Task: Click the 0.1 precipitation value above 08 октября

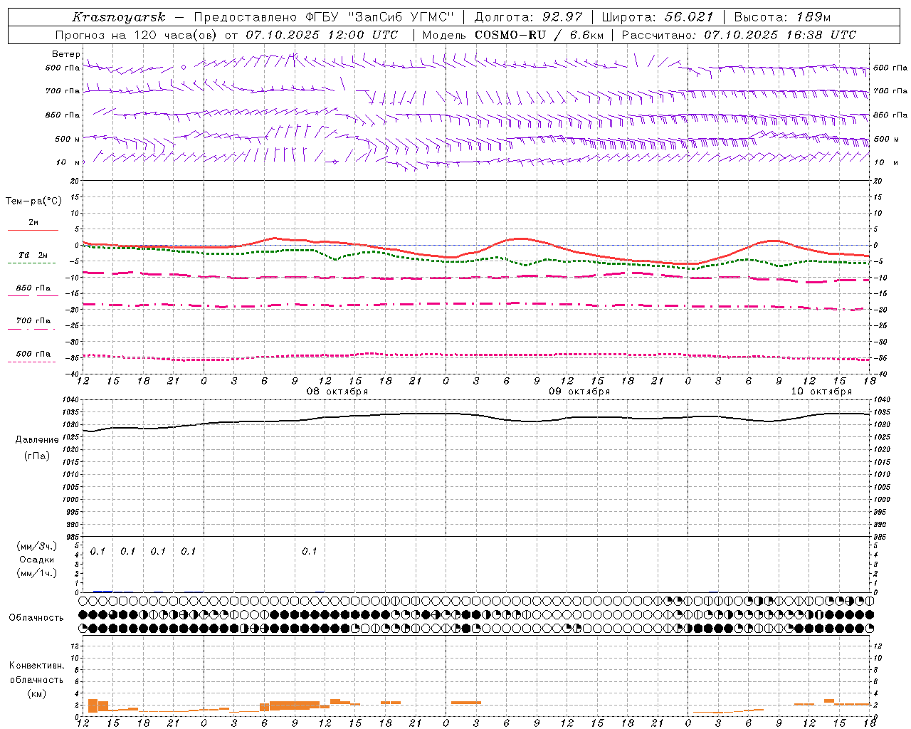Action: (310, 551)
